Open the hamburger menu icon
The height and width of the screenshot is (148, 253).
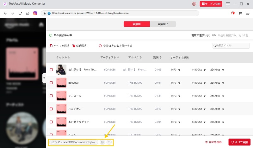228,4
